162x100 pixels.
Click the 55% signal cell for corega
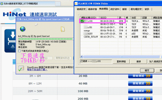[121, 31]
